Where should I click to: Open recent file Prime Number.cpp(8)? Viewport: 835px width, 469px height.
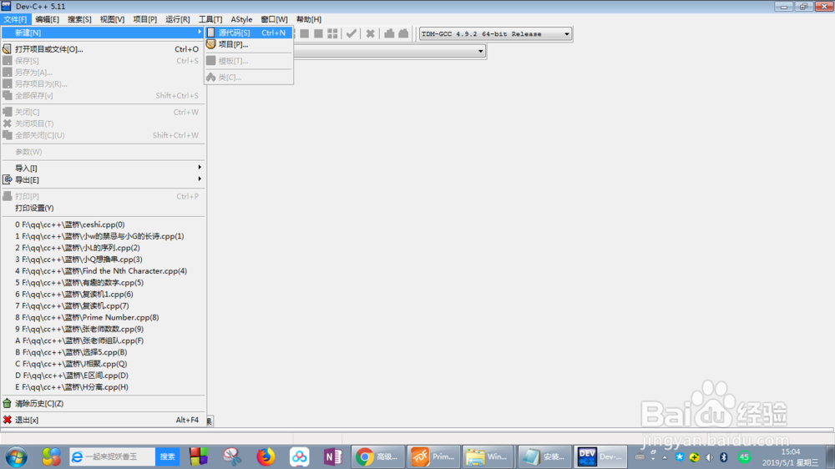[x=103, y=318]
